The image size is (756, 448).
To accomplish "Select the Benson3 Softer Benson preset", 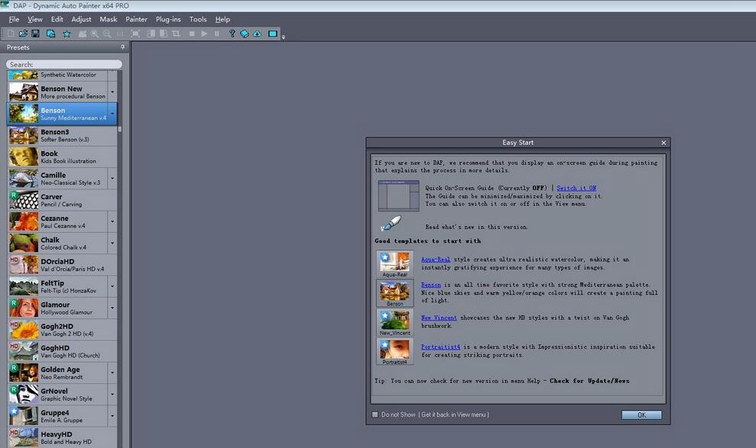I will (x=62, y=135).
